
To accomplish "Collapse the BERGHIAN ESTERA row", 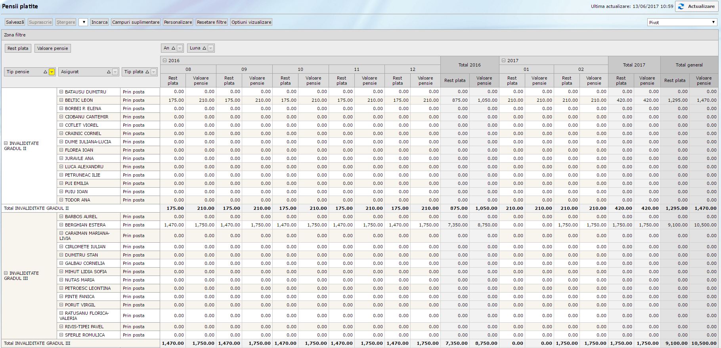I will coord(61,225).
